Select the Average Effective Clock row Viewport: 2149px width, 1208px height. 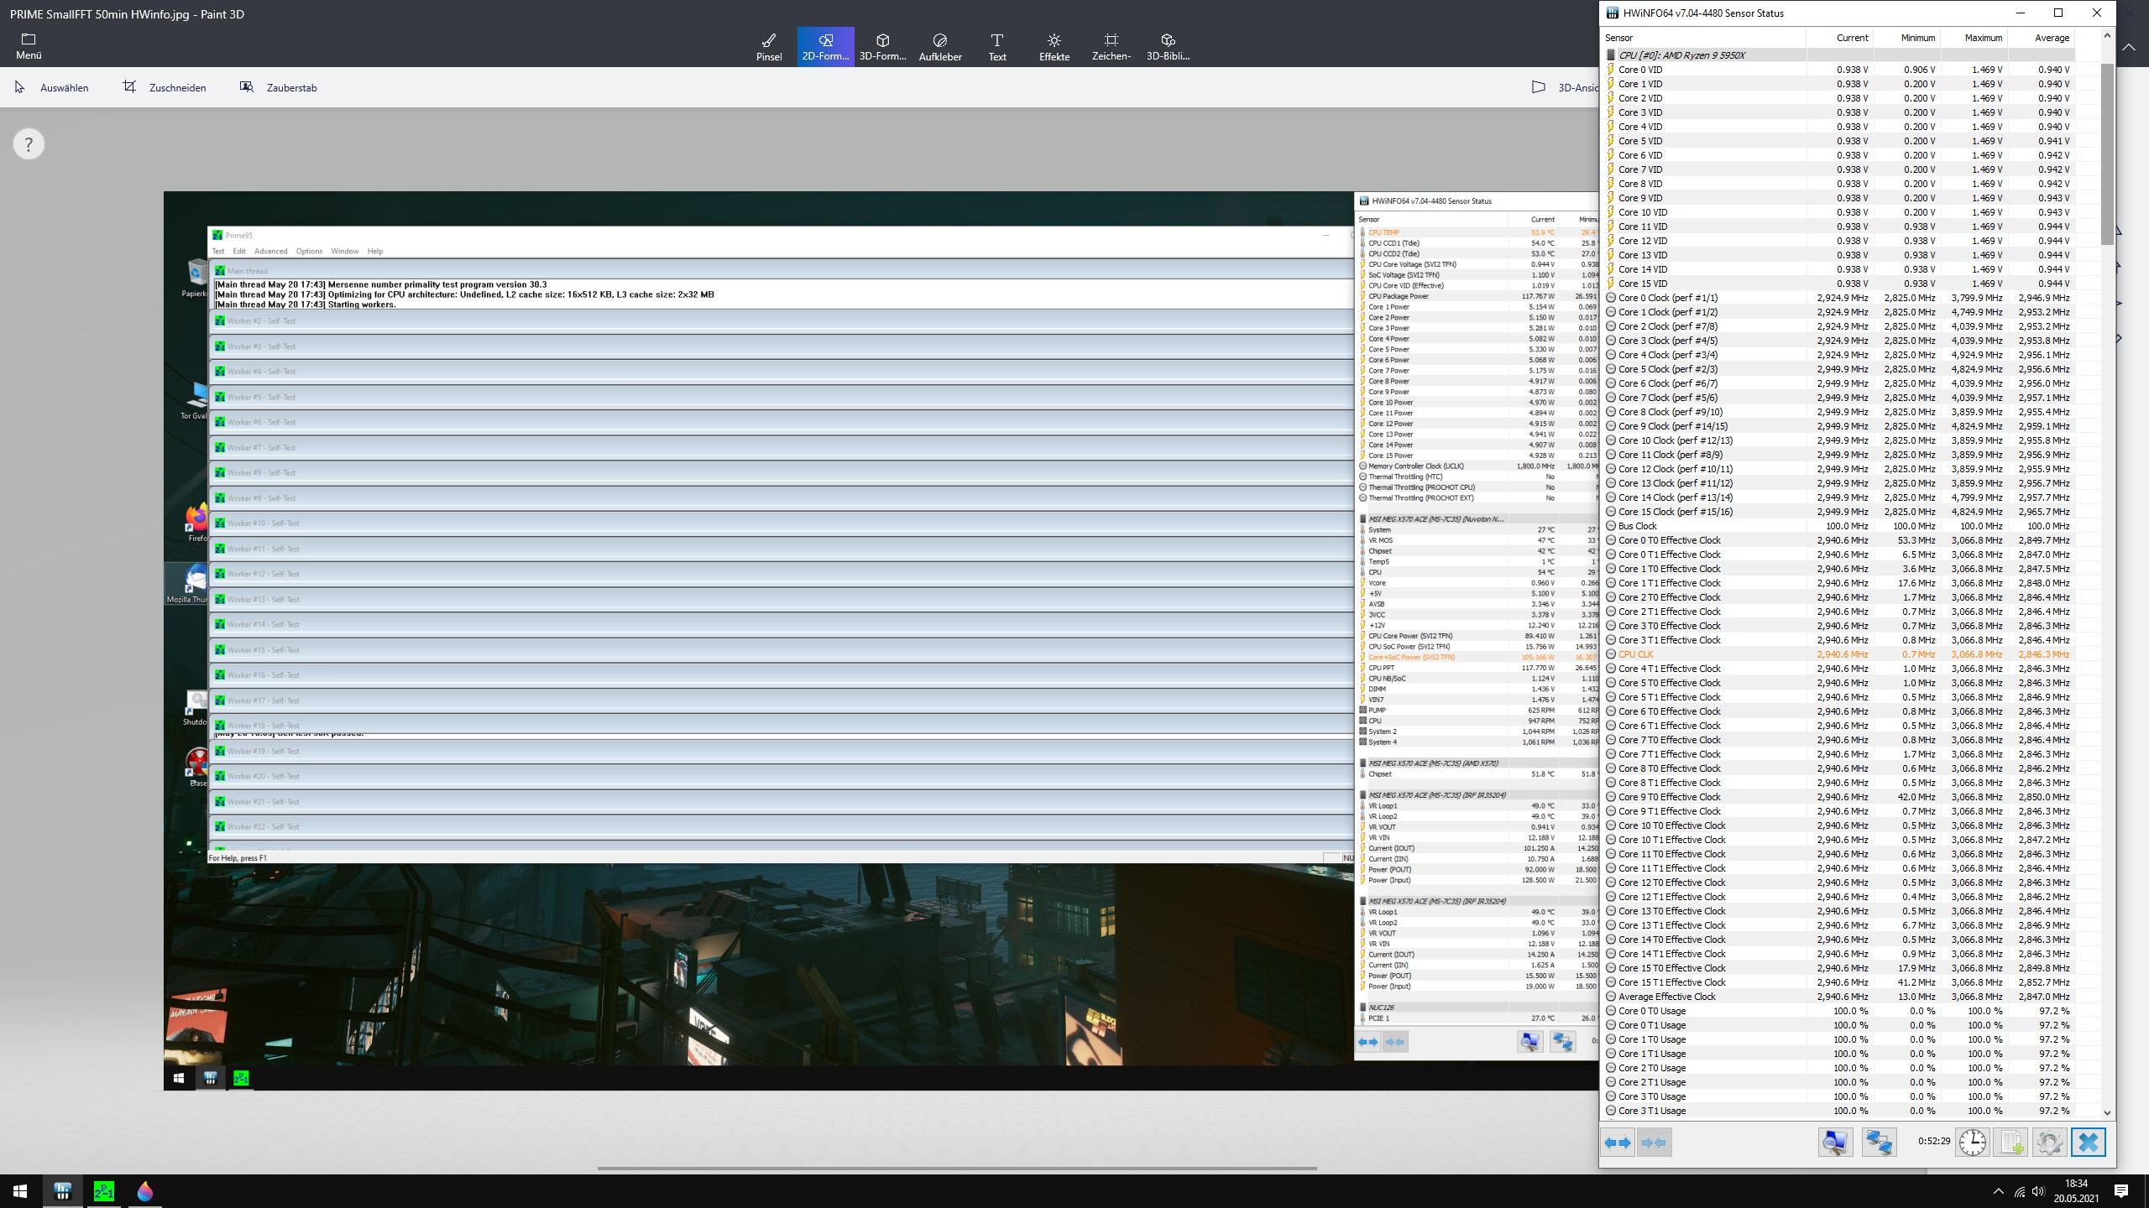(1838, 997)
